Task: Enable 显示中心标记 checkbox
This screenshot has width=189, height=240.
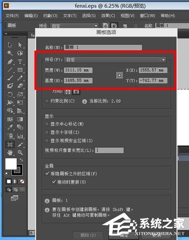Action: tap(47, 124)
